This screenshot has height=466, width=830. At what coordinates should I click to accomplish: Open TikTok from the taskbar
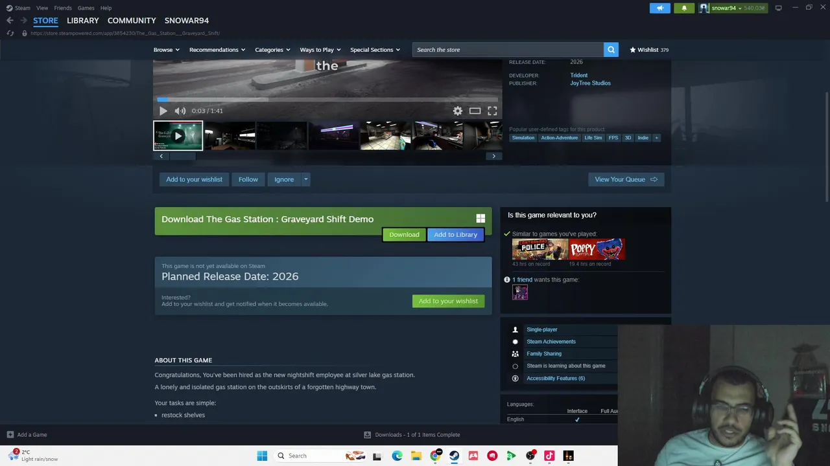point(549,456)
